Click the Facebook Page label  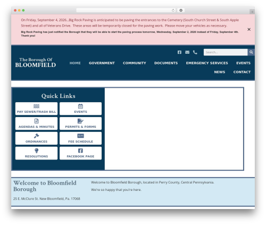[x=80, y=156]
